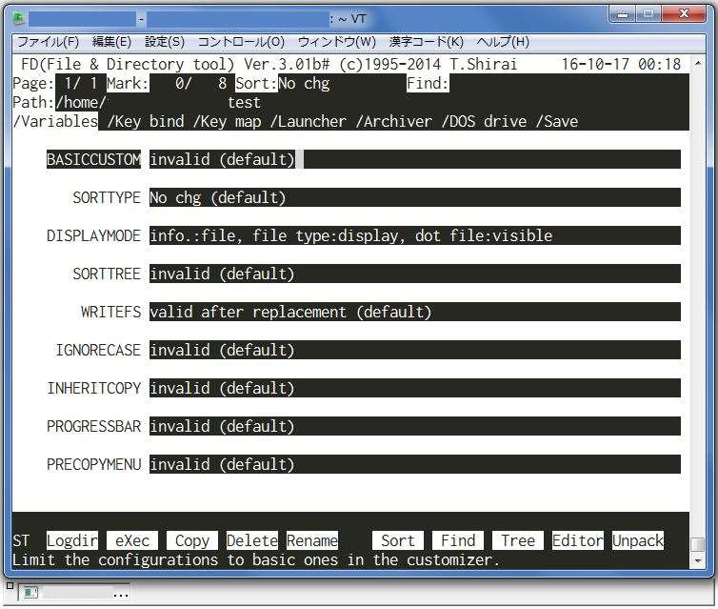Click the Limit the configurations help message

tap(256, 560)
